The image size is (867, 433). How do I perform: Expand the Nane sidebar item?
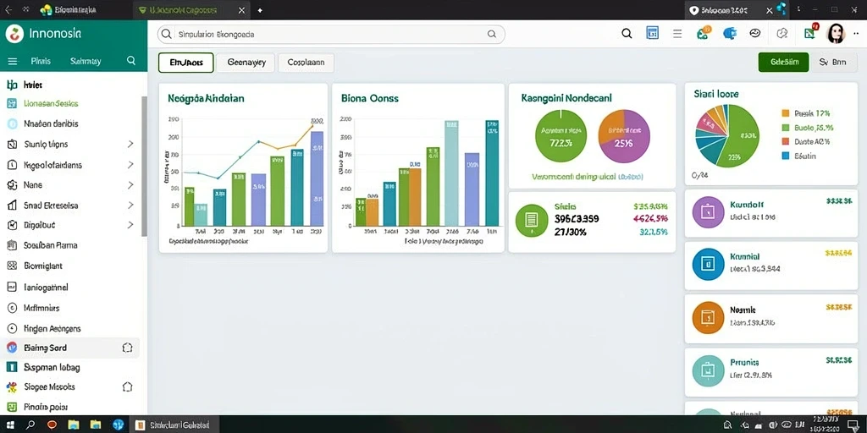pos(130,185)
